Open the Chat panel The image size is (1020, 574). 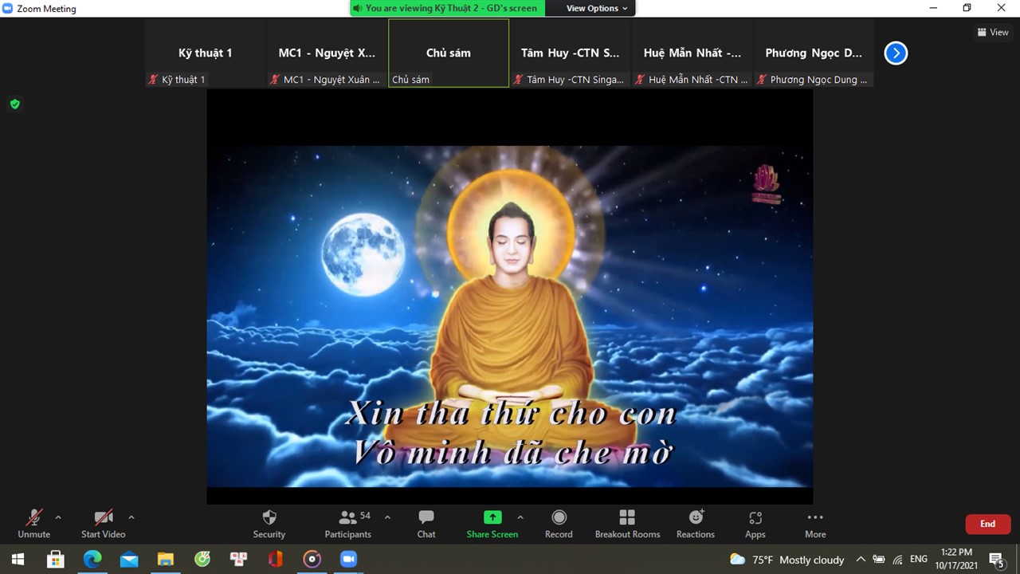[x=426, y=524]
